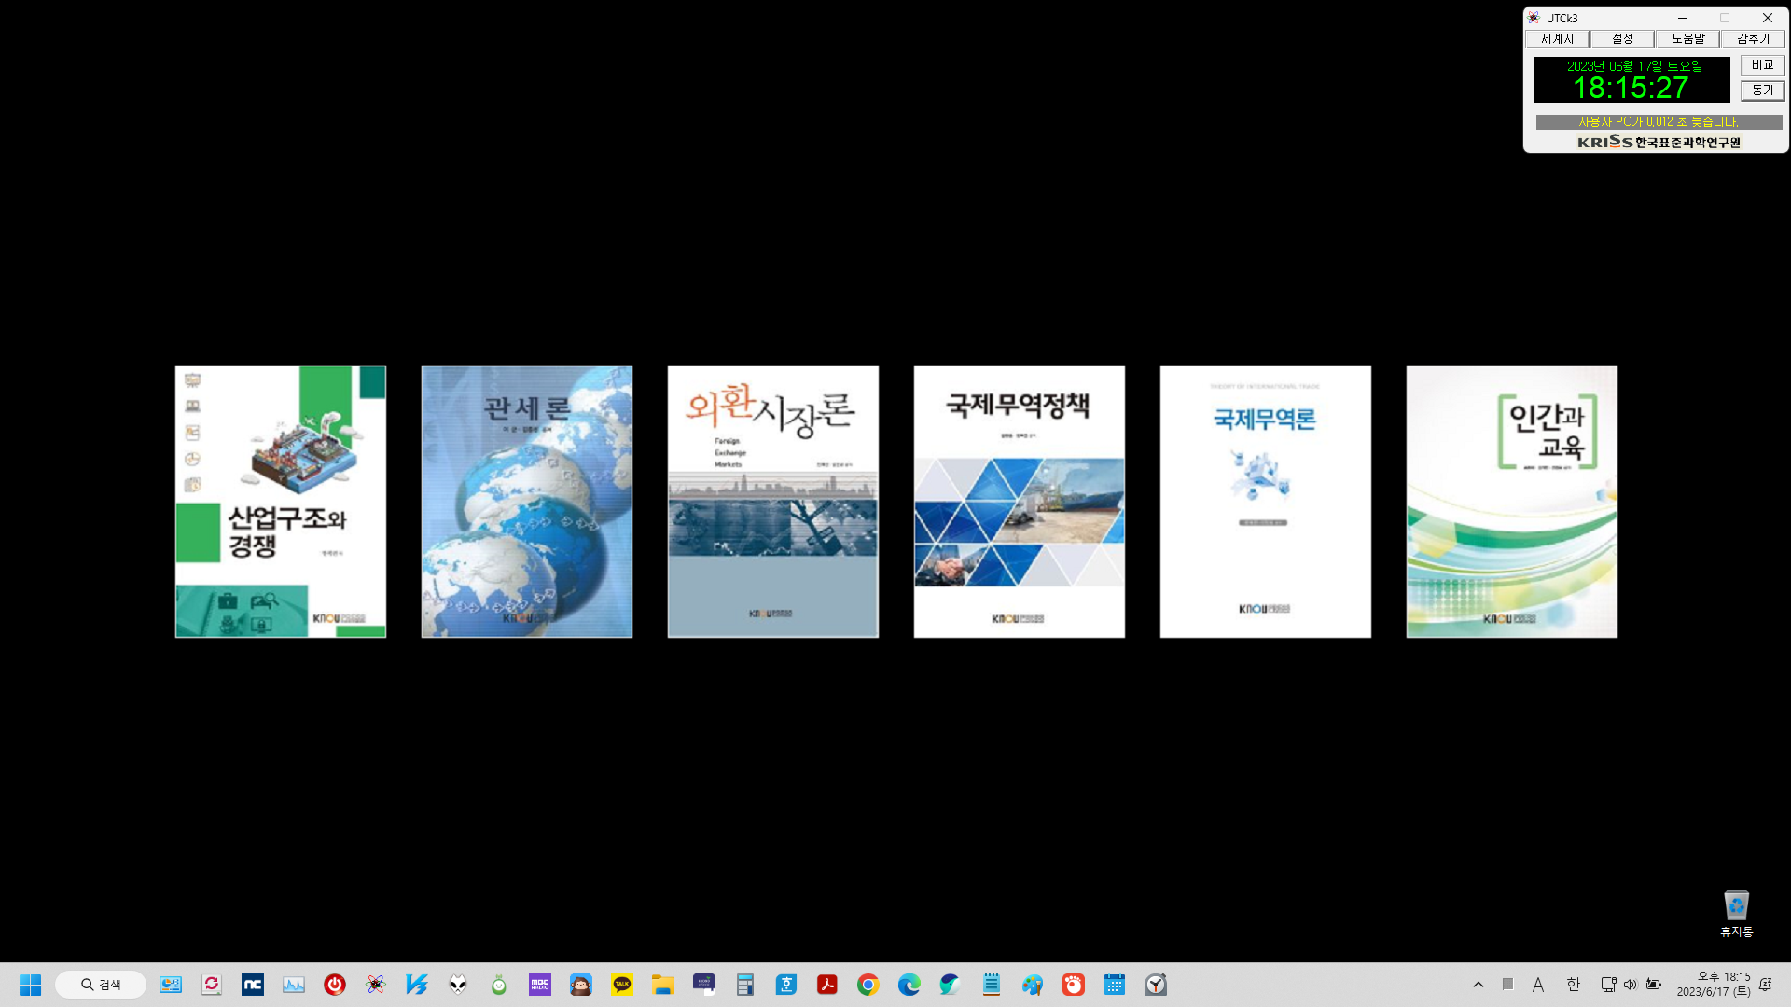Click the Windows Start button
This screenshot has width=1791, height=1007.
[30, 985]
